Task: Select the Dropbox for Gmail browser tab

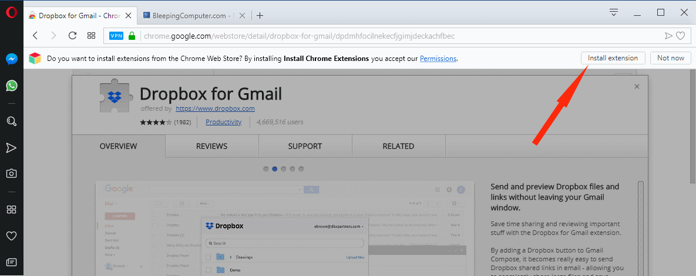Action: point(80,15)
